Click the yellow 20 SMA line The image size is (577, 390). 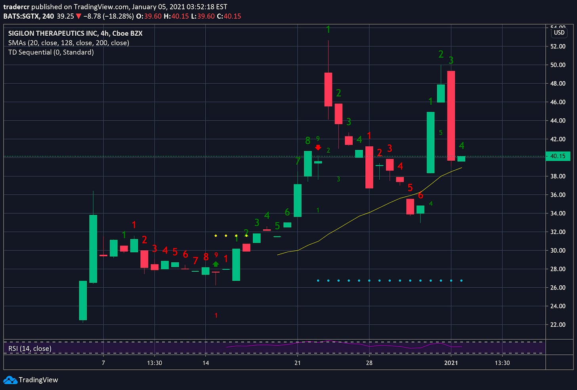tap(369, 213)
